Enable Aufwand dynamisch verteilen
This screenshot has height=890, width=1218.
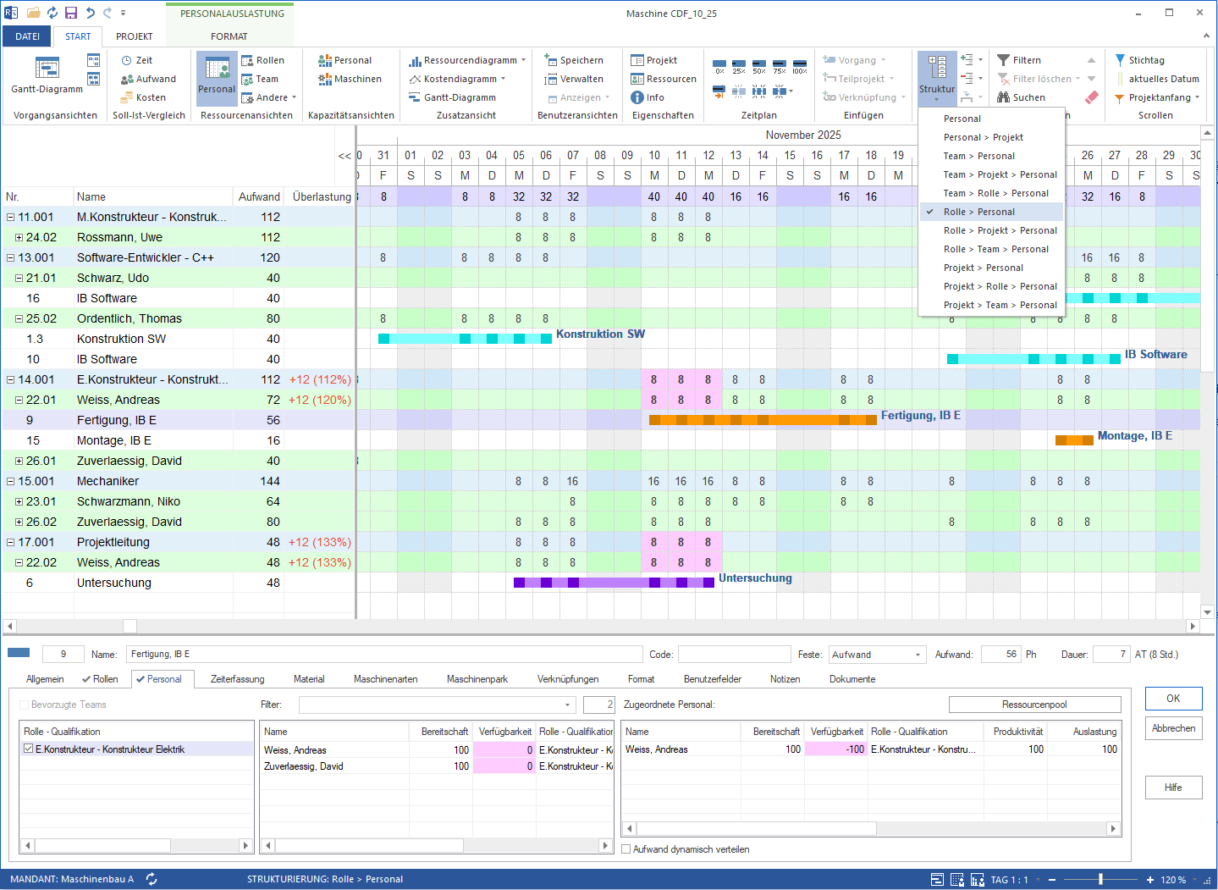coord(626,849)
